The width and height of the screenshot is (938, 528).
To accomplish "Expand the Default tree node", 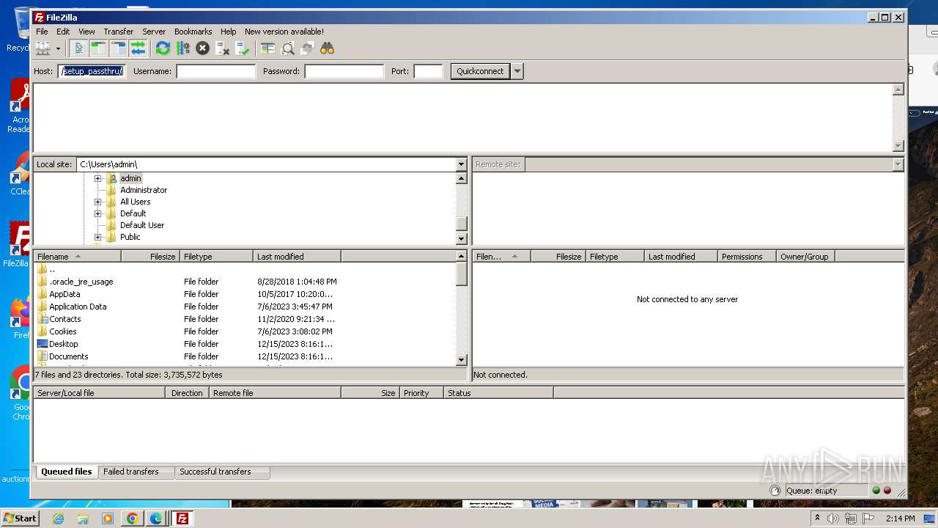I will pos(97,213).
